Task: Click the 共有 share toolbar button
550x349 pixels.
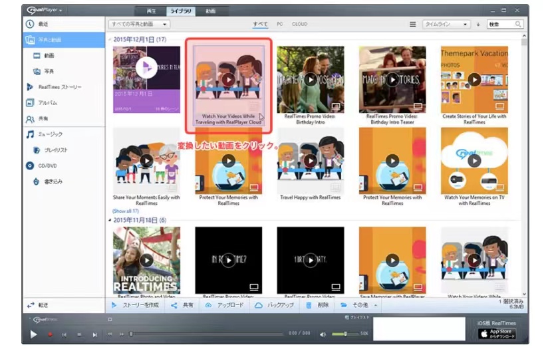Action: [x=182, y=305]
